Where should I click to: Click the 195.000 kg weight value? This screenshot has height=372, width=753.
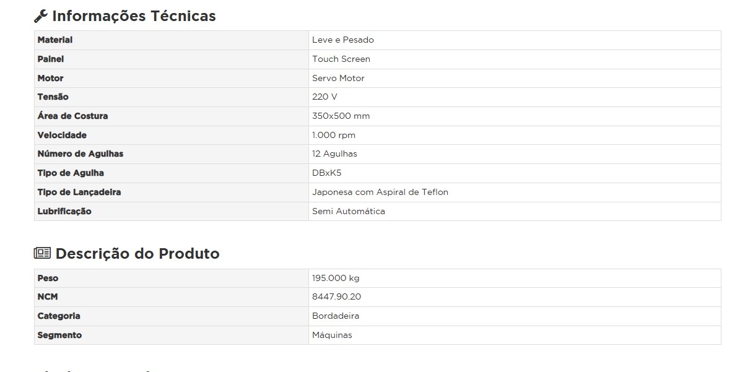(x=336, y=279)
